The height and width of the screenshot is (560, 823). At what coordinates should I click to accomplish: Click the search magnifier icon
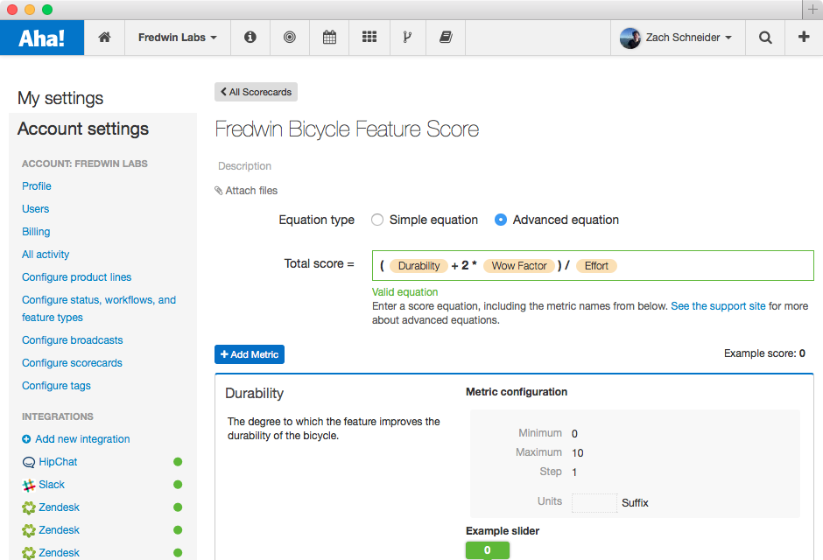tap(764, 38)
